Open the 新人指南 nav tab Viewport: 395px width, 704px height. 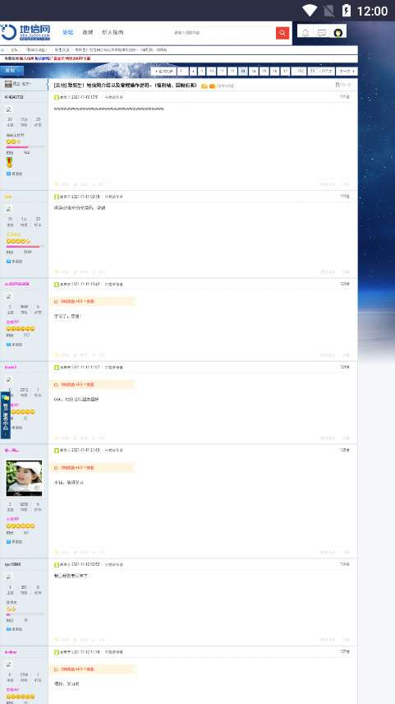[x=113, y=32]
